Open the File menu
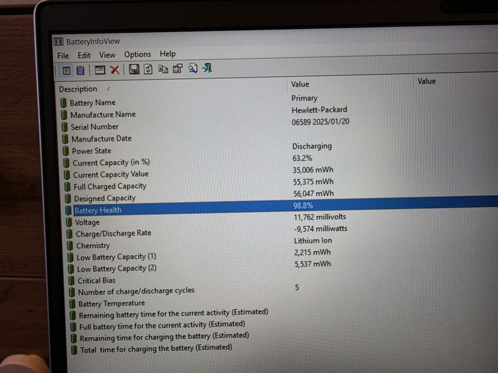 click(63, 56)
